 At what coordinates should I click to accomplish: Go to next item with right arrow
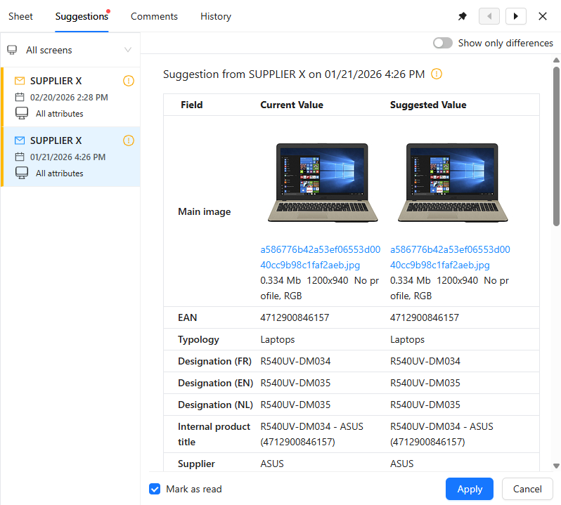[x=516, y=16]
